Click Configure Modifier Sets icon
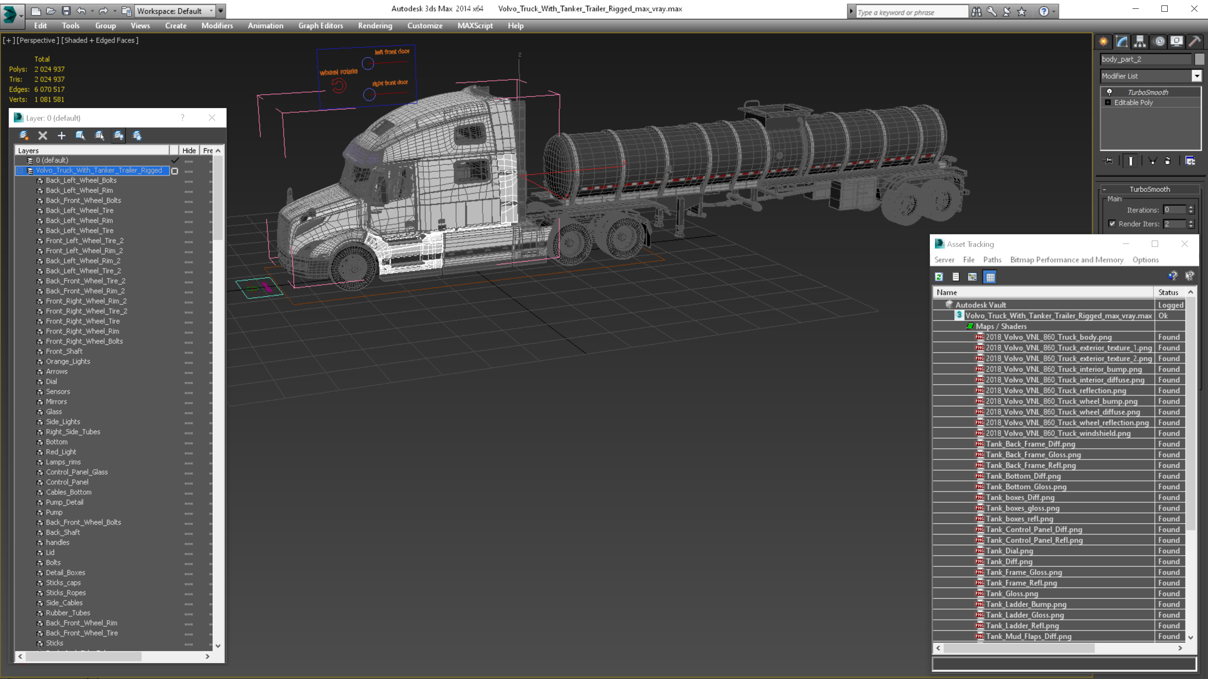Image resolution: width=1208 pixels, height=679 pixels. (x=1190, y=161)
